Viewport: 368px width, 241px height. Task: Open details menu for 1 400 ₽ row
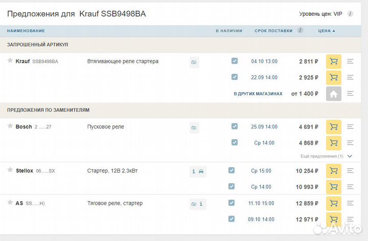pyautogui.click(x=350, y=94)
